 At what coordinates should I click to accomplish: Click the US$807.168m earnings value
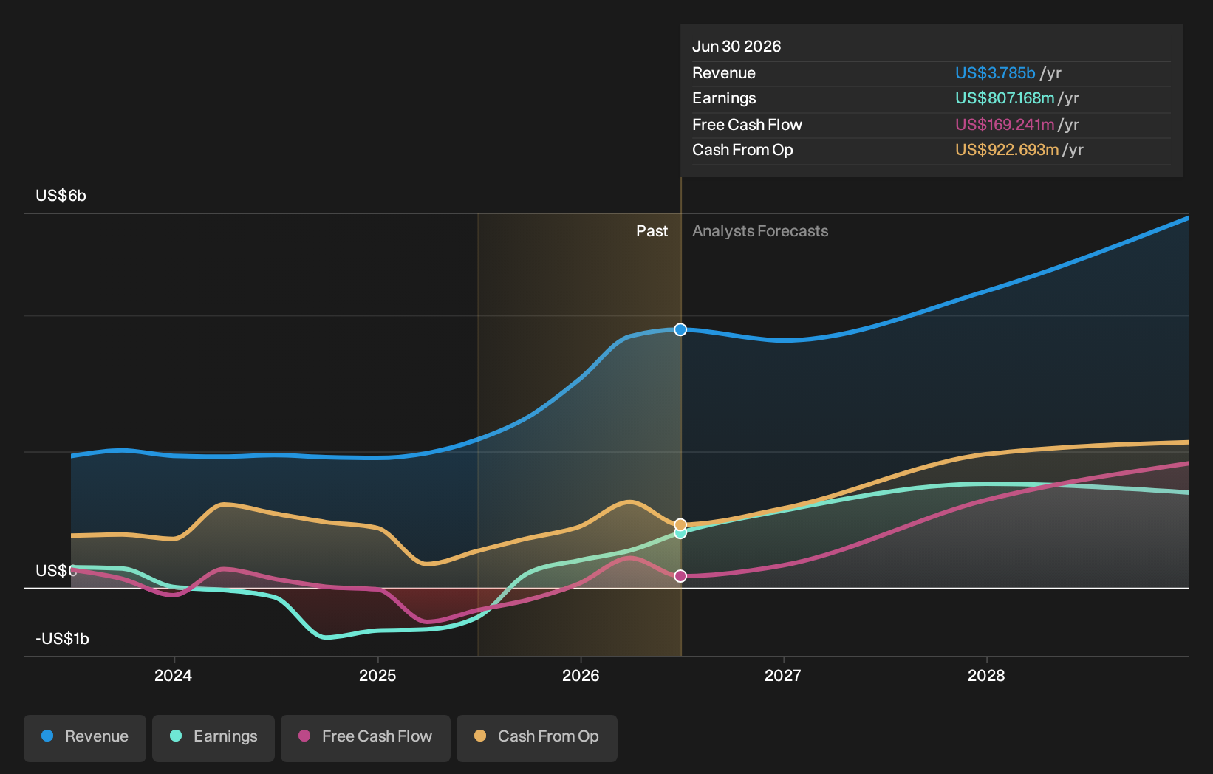tap(1005, 98)
